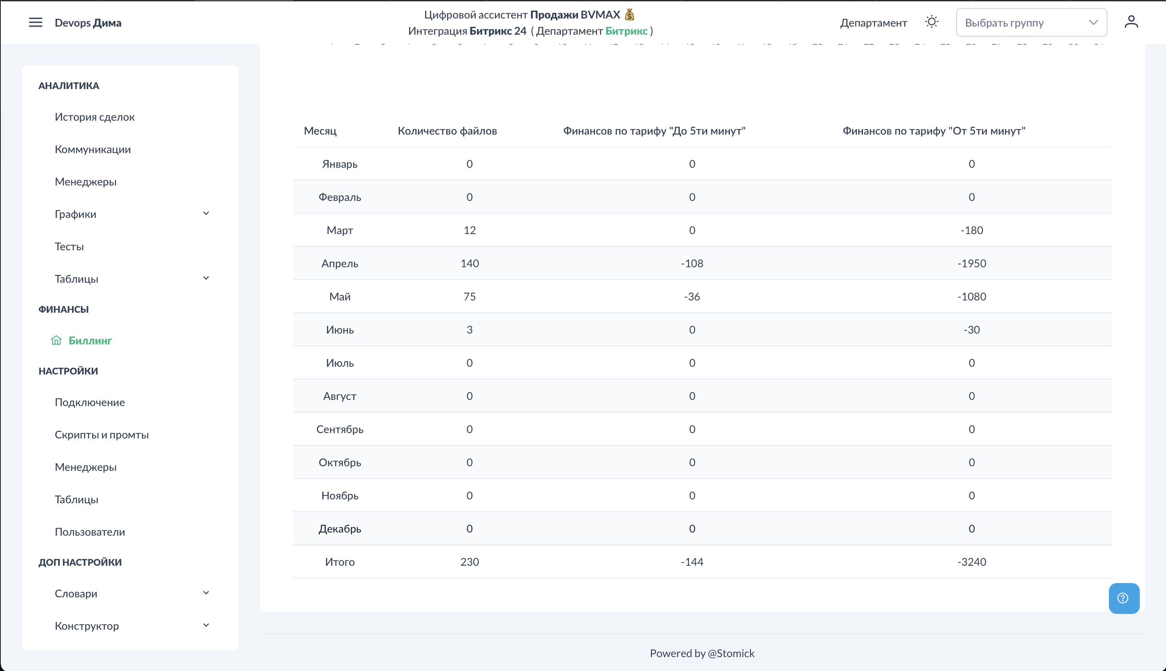Open the user profile icon

click(x=1131, y=22)
